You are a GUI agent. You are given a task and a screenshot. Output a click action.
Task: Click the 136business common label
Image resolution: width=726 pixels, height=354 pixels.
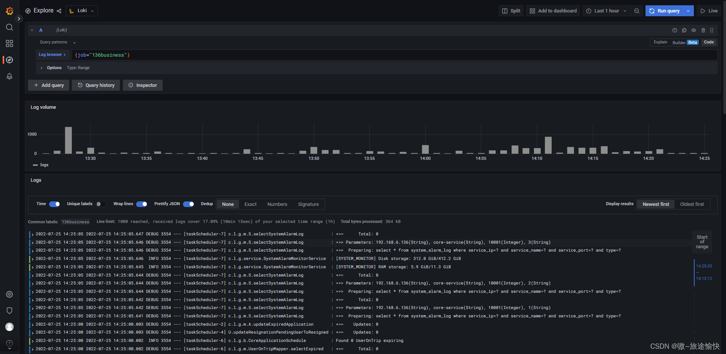(x=76, y=222)
